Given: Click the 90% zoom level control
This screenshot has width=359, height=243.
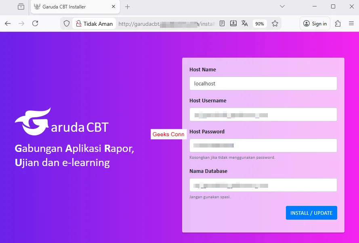Looking at the screenshot, I should pyautogui.click(x=259, y=23).
